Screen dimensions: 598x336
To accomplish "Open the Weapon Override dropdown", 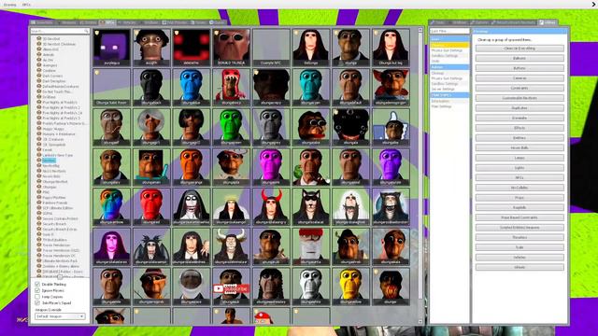I will [x=60, y=316].
